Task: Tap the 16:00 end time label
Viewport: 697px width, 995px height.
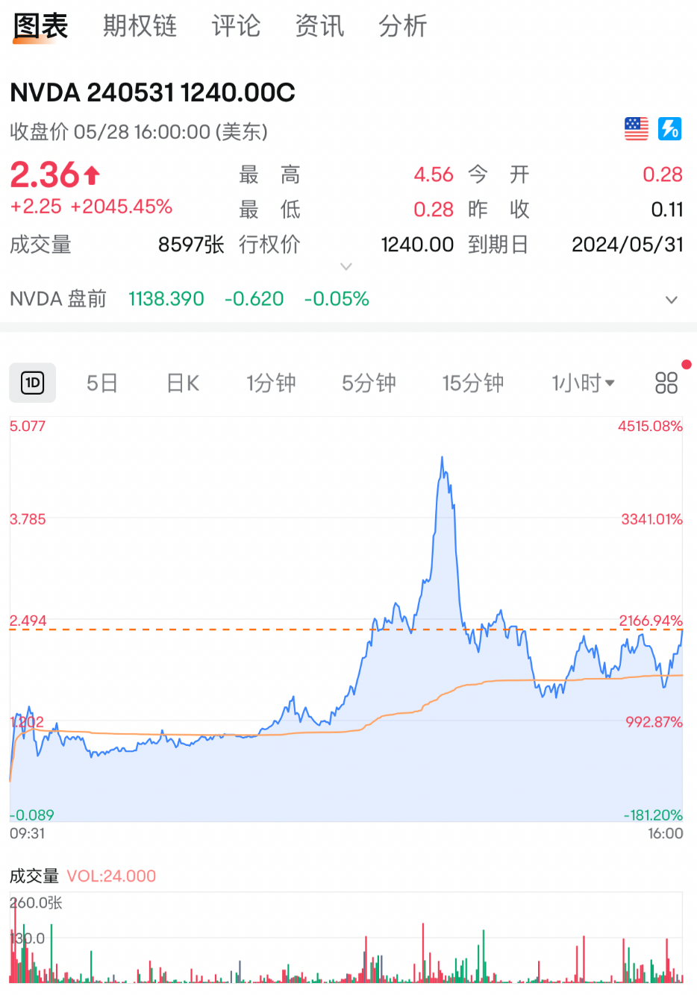Action: tap(665, 834)
